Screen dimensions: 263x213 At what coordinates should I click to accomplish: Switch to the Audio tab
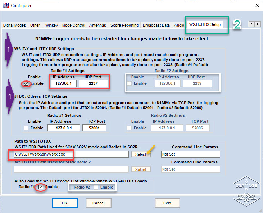point(179,25)
